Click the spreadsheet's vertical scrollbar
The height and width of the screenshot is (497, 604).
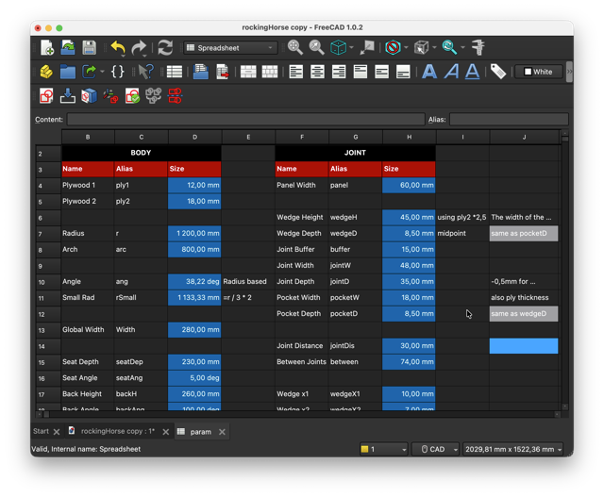point(564,270)
